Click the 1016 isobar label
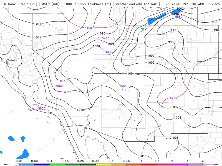222x166 pixels. pyautogui.click(x=38, y=24)
